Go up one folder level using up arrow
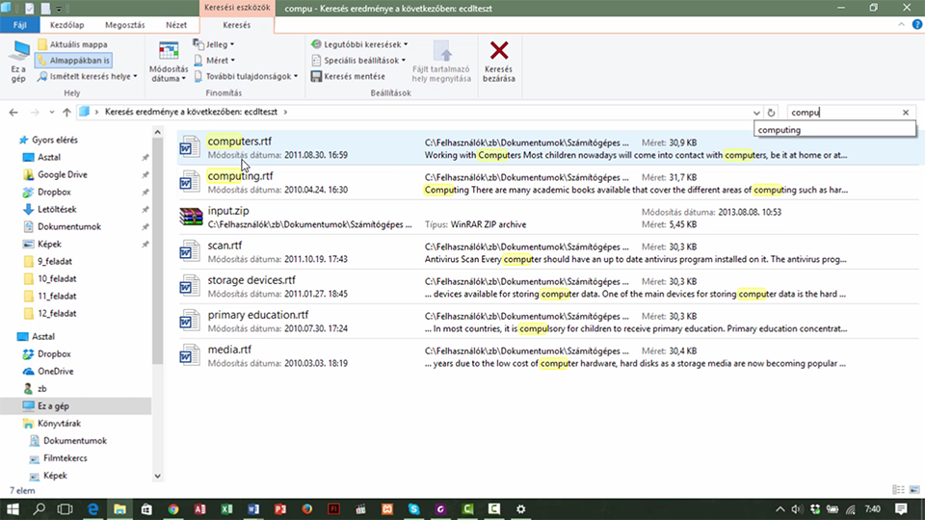 click(x=66, y=112)
